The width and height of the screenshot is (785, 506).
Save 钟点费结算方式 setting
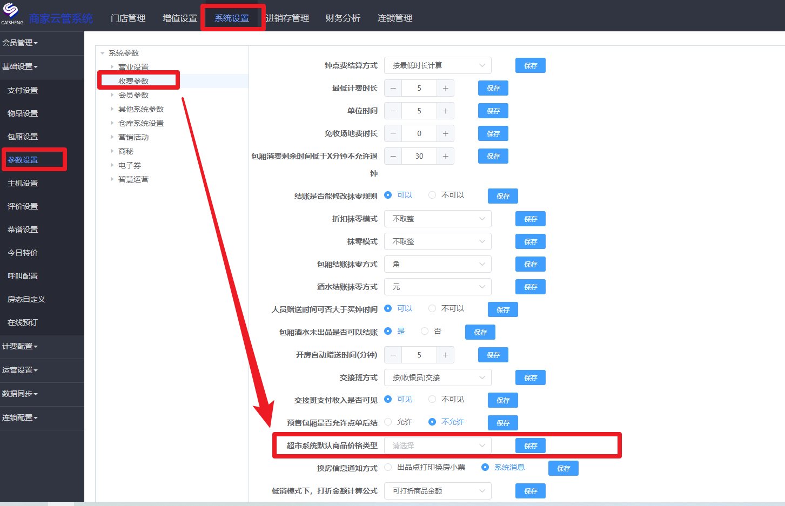click(x=531, y=65)
